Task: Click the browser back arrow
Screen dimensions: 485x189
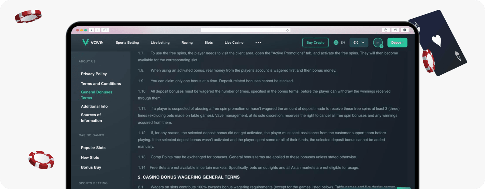Action: 92,30
